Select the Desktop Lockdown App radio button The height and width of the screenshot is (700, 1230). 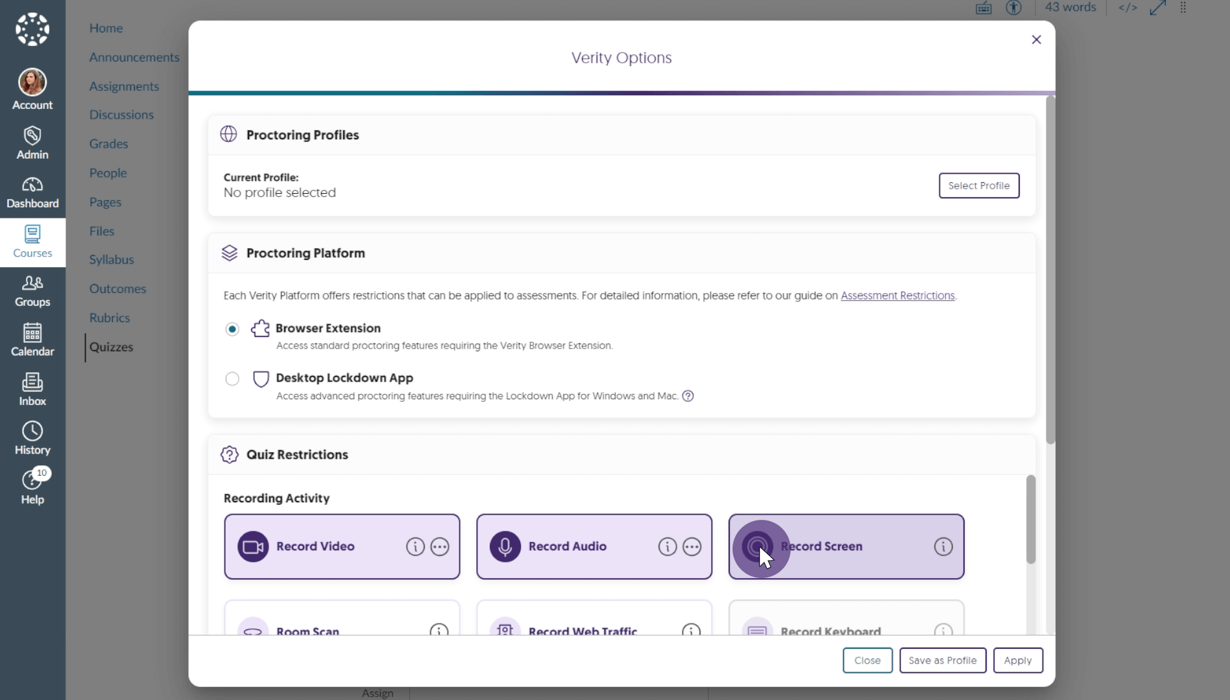232,379
